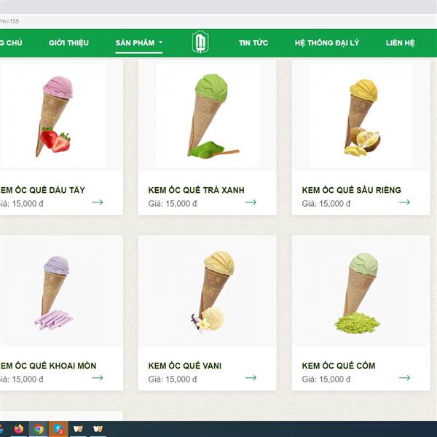437x437 pixels.
Task: Open the Kem Ốc Quế Vani title link
Action: (185, 366)
